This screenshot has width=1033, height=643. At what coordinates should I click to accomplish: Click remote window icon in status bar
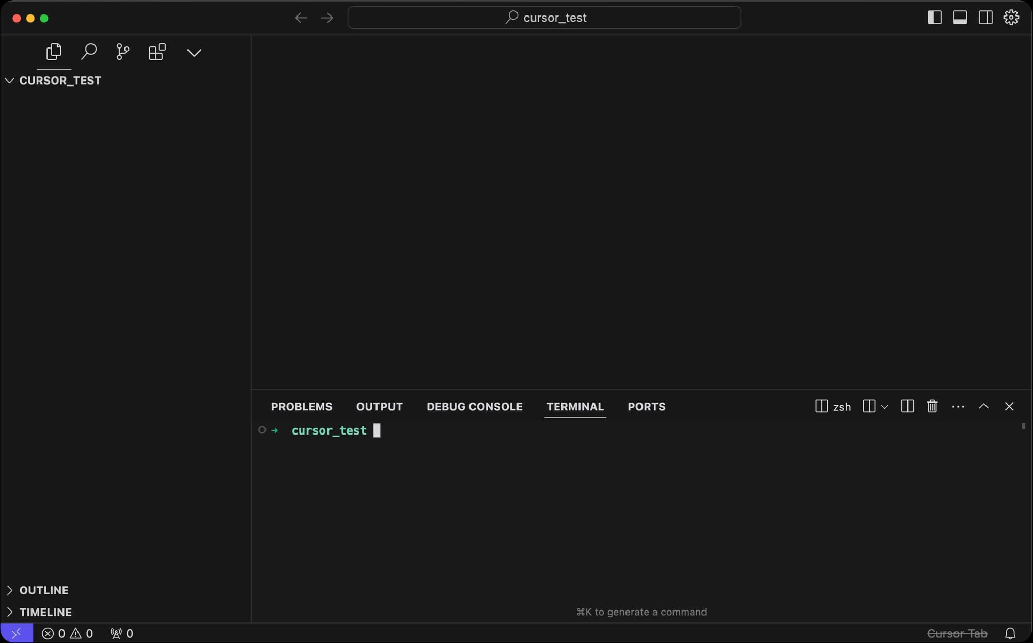tap(17, 633)
